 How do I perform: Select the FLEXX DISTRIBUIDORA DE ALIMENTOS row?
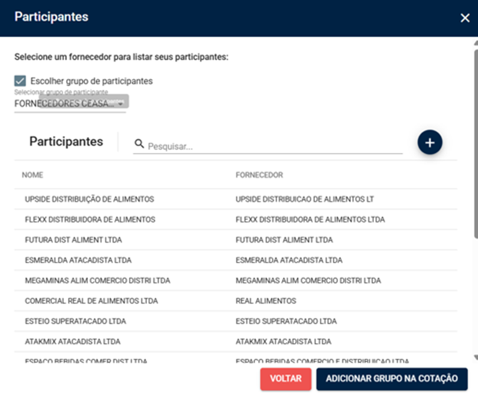click(x=235, y=220)
